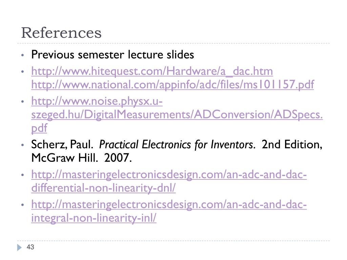Open masteringelectronicsdesign link above differential-non-linearity-dnl
The width and height of the screenshot is (347, 260).
(169, 175)
